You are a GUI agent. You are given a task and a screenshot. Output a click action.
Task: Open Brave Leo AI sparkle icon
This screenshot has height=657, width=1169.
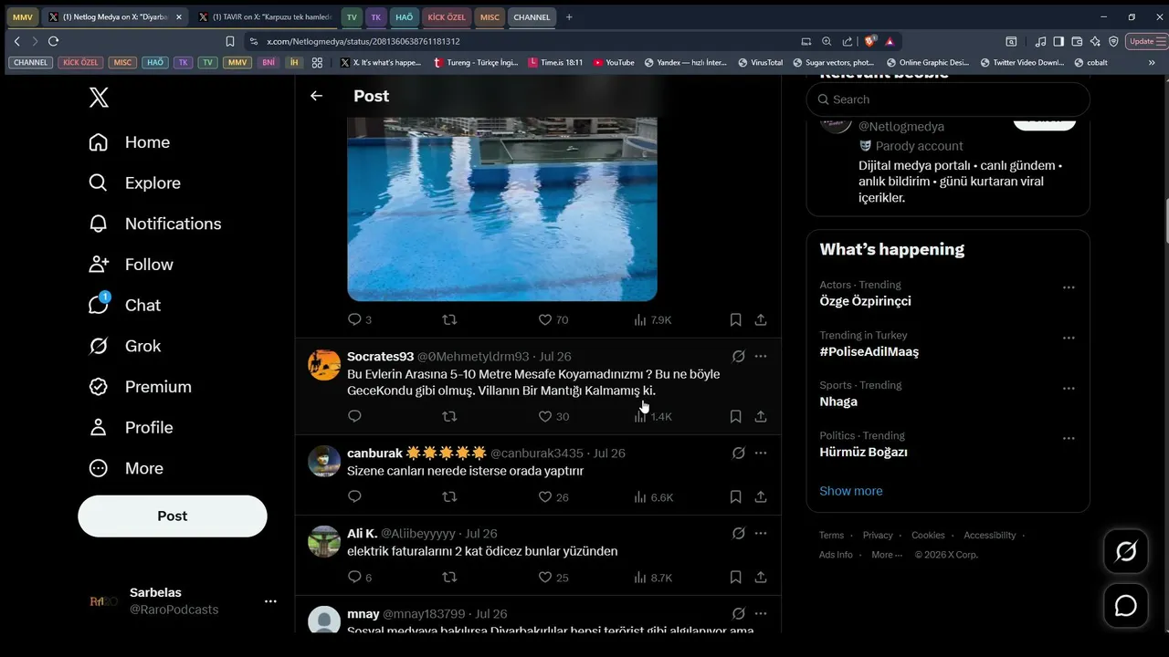tap(1095, 41)
